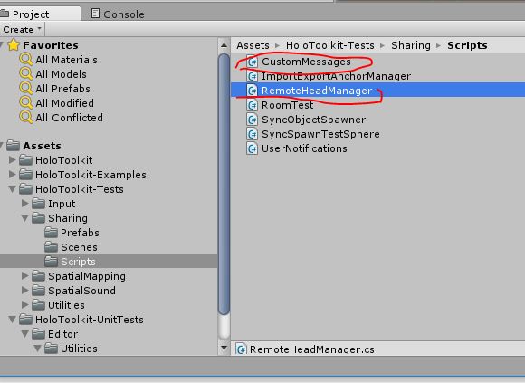The width and height of the screenshot is (525, 383).
Task: Select the SyncSpawnTestSphere script name
Action: (x=320, y=134)
